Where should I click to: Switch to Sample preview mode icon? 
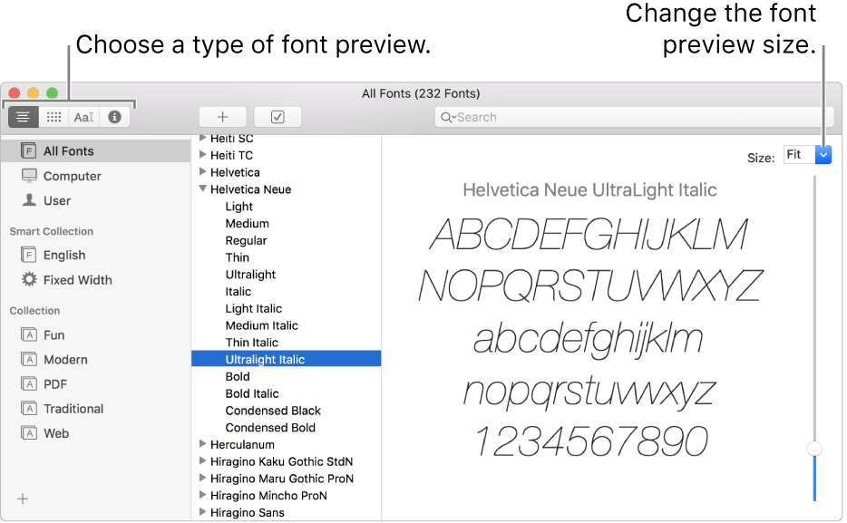tap(24, 117)
